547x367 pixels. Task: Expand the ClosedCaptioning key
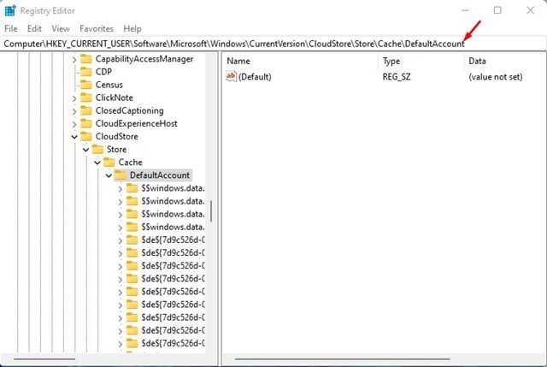74,111
